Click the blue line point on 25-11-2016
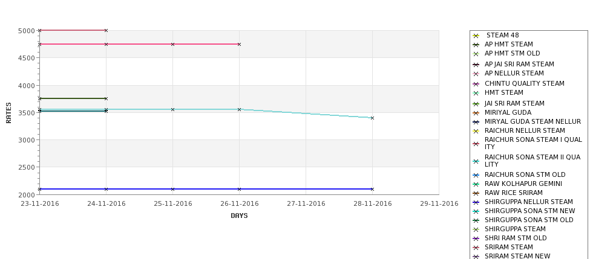 pos(172,189)
